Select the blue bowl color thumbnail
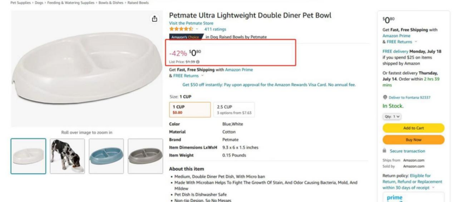This screenshot has height=202, width=453. coord(106,156)
